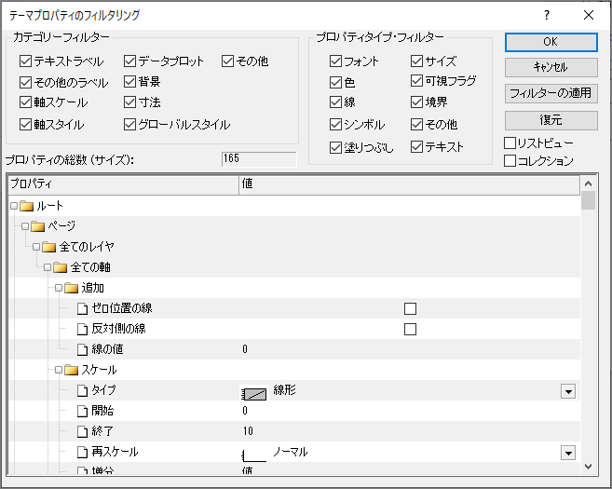Collapse the 全てのレイヤ tree node
The height and width of the screenshot is (489, 612).
pyautogui.click(x=36, y=247)
